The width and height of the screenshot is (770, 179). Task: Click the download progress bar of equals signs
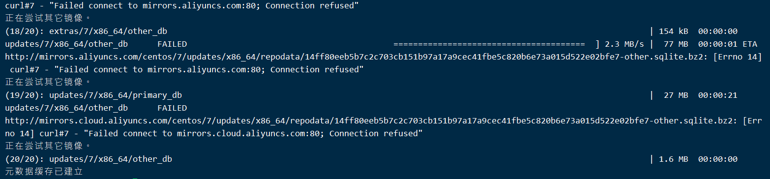(489, 44)
